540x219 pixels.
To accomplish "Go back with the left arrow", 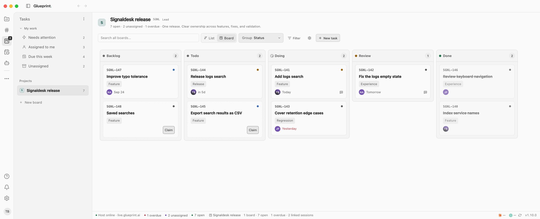I will (79, 6).
